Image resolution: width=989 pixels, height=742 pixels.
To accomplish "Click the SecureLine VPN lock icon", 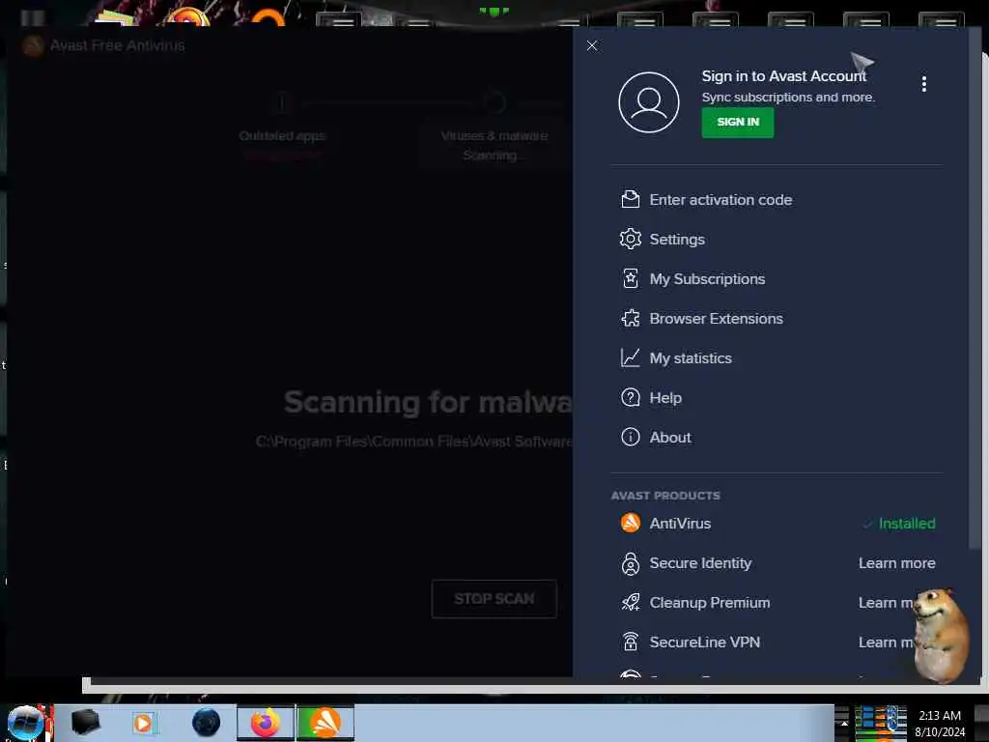I will tap(630, 642).
